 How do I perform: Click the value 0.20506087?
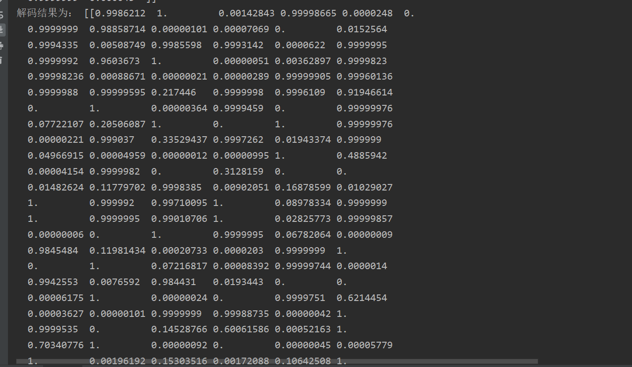pyautogui.click(x=118, y=125)
